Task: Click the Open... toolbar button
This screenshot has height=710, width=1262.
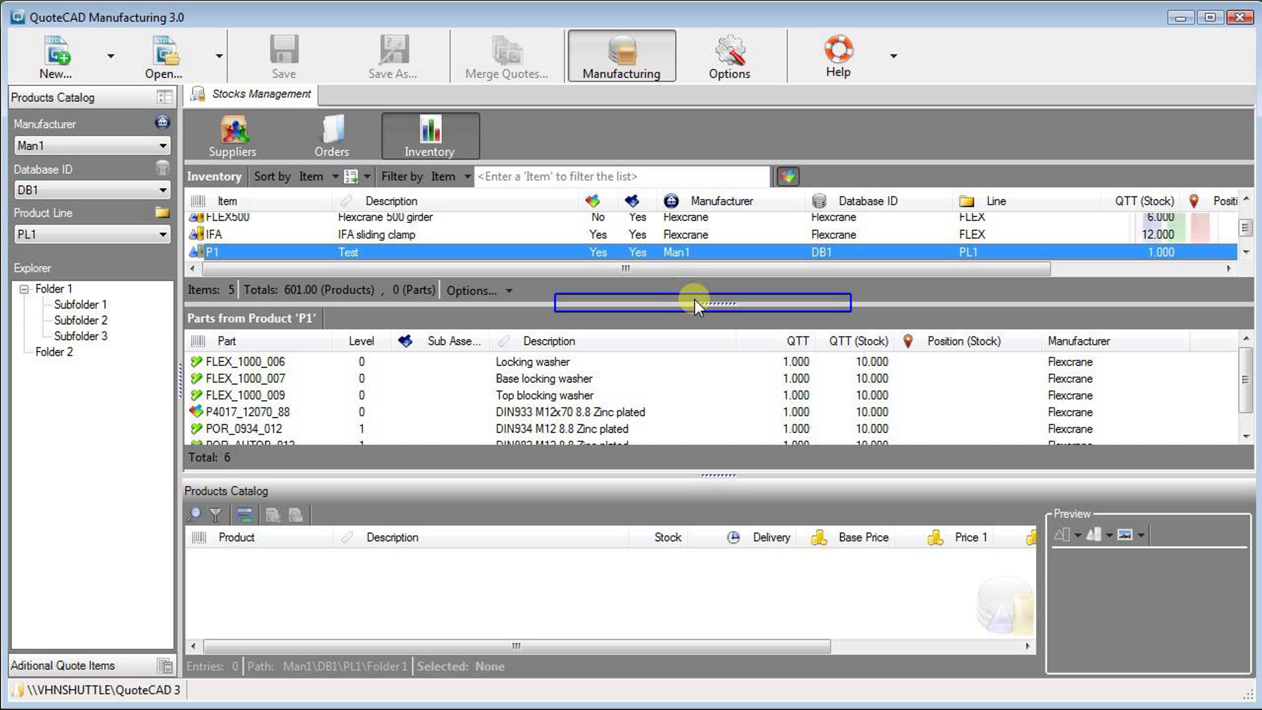Action: tap(164, 56)
